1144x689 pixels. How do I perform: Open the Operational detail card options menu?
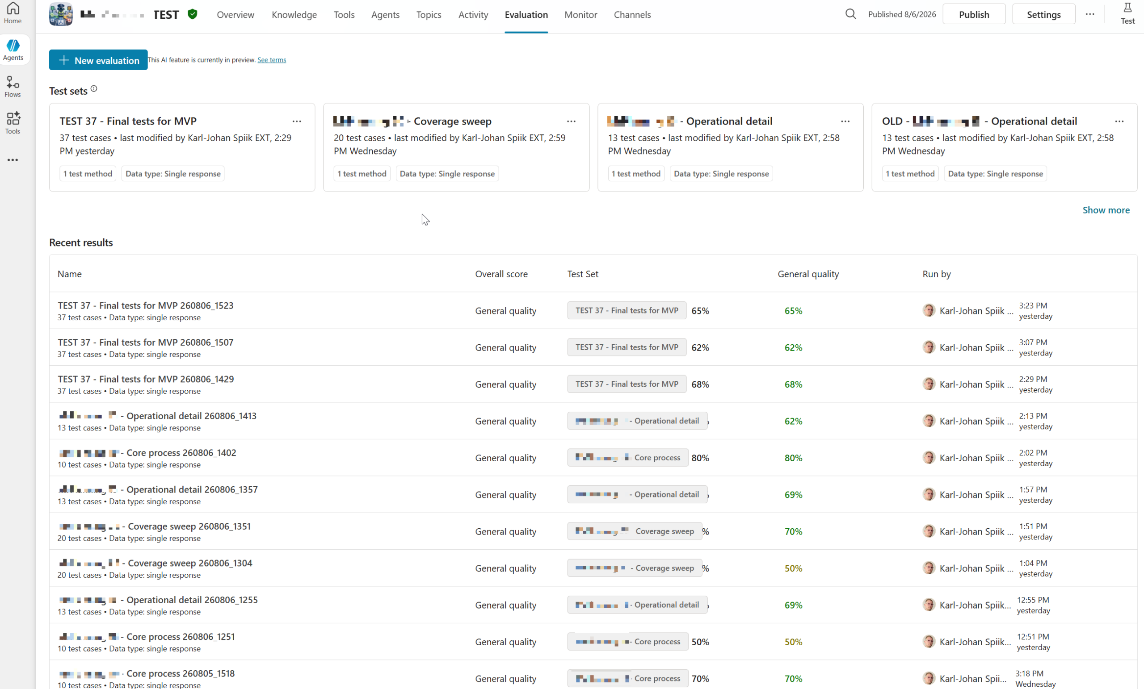point(845,121)
